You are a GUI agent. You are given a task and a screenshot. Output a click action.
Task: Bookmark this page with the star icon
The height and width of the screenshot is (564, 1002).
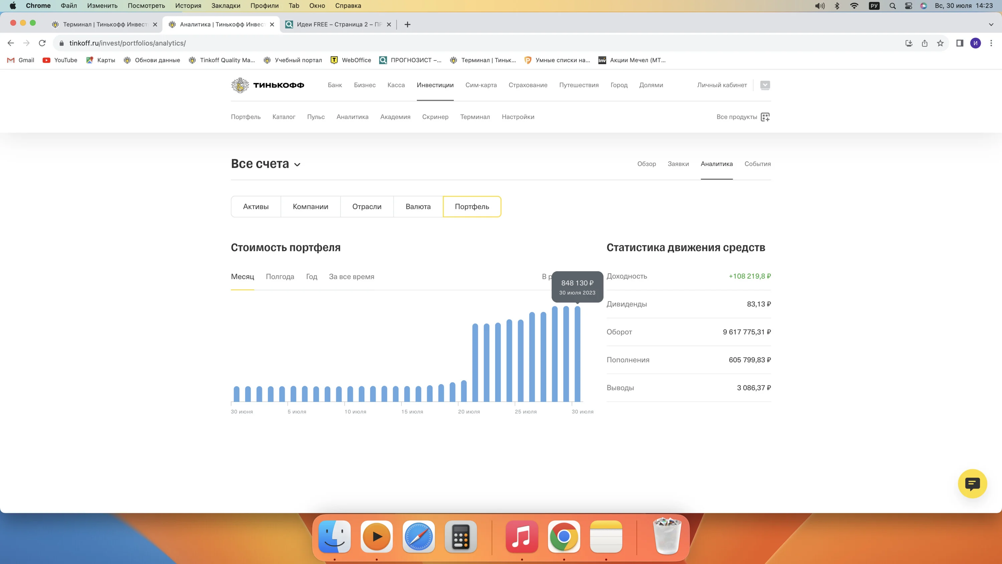point(940,43)
